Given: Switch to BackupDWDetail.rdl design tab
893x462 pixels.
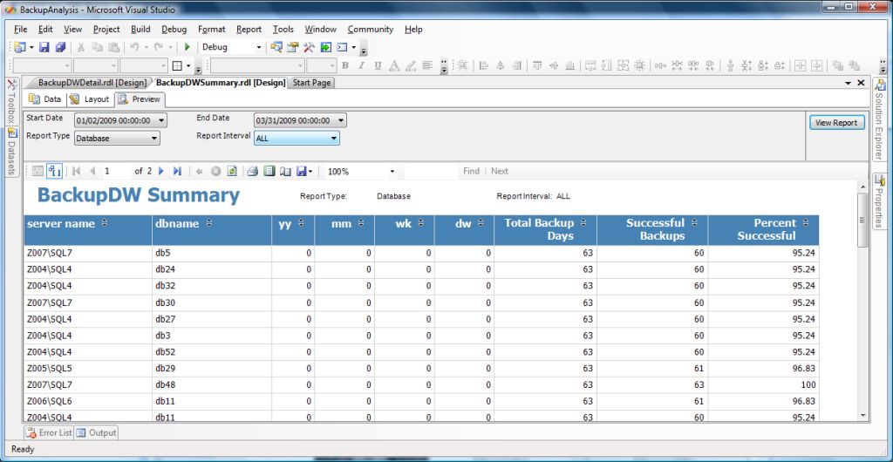Looking at the screenshot, I should click(92, 83).
